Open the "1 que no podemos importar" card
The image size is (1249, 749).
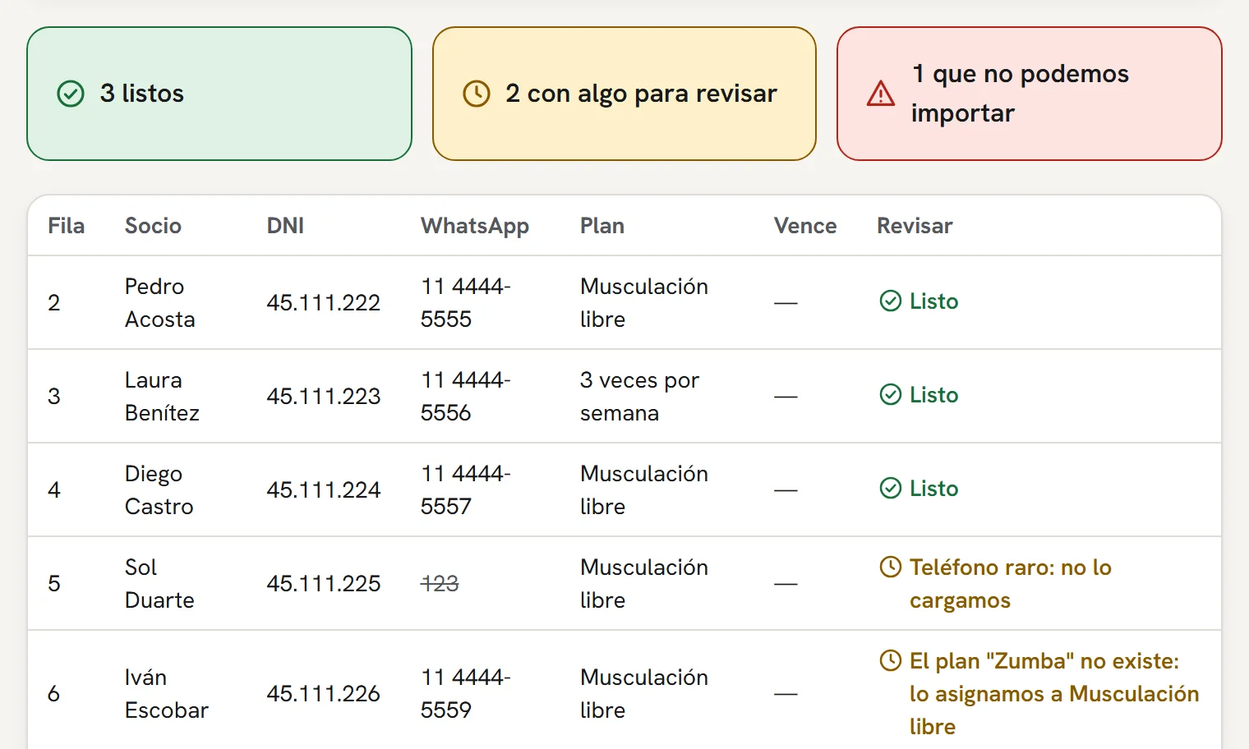[x=1030, y=94]
